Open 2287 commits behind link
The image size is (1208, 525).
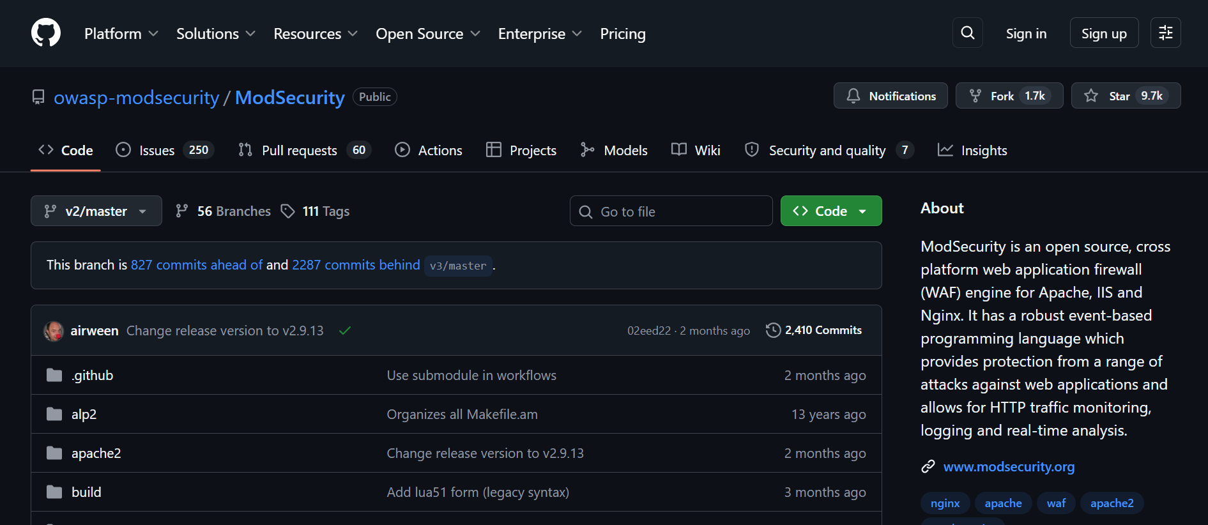click(x=356, y=264)
